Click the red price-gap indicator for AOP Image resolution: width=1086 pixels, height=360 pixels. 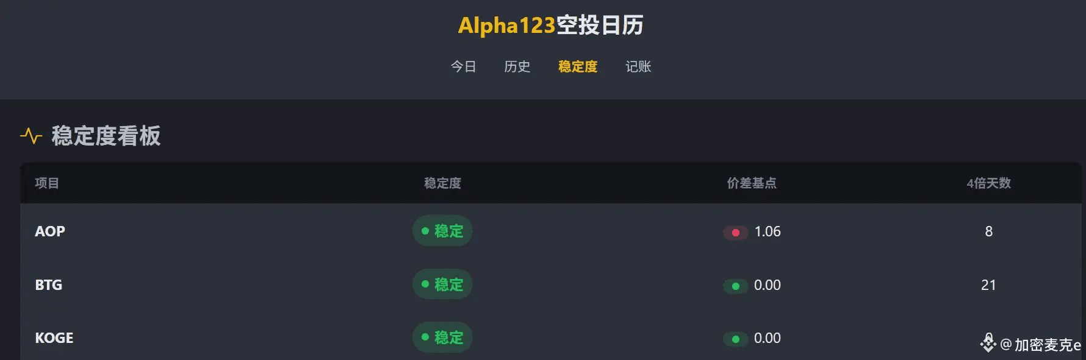point(735,233)
